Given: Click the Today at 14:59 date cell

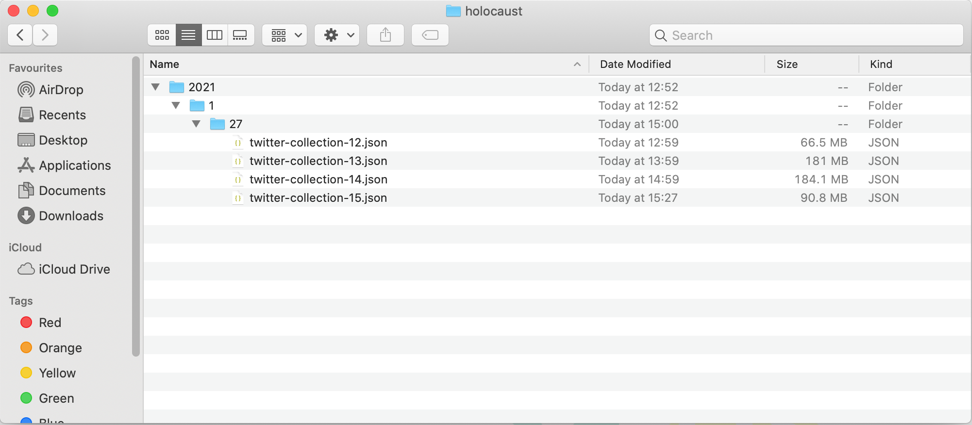Looking at the screenshot, I should [x=638, y=180].
